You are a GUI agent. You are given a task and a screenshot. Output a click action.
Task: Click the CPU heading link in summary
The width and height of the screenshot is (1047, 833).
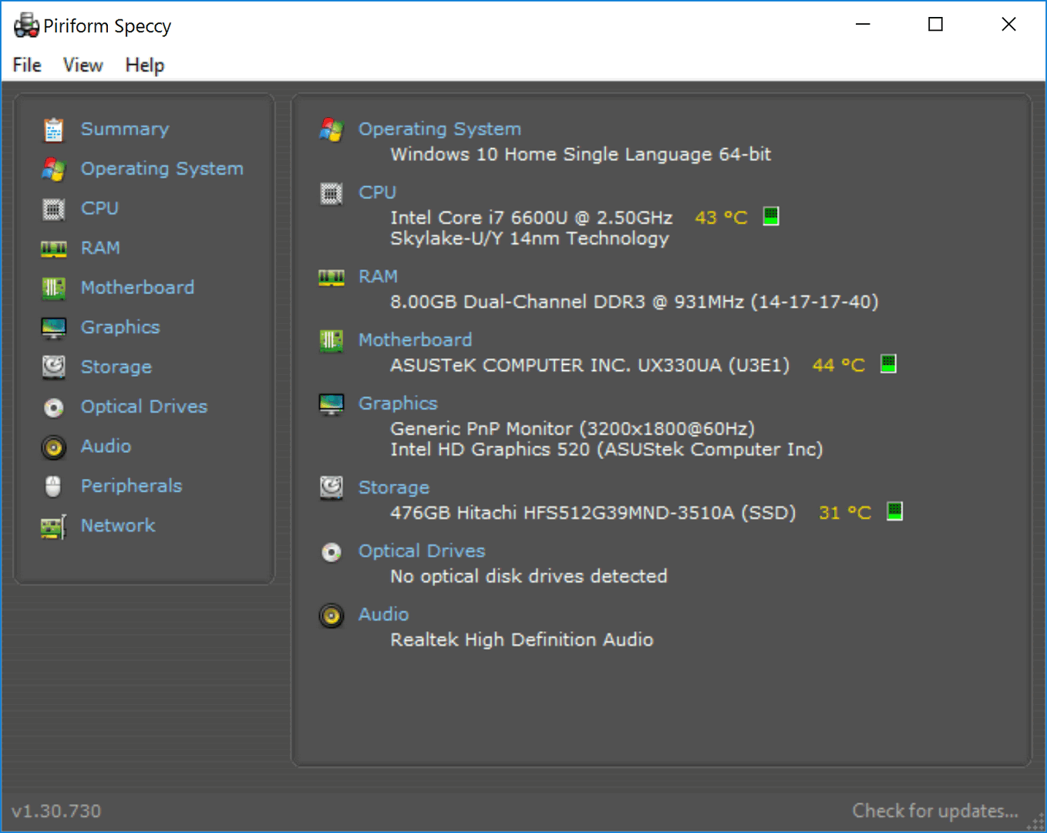pos(377,192)
